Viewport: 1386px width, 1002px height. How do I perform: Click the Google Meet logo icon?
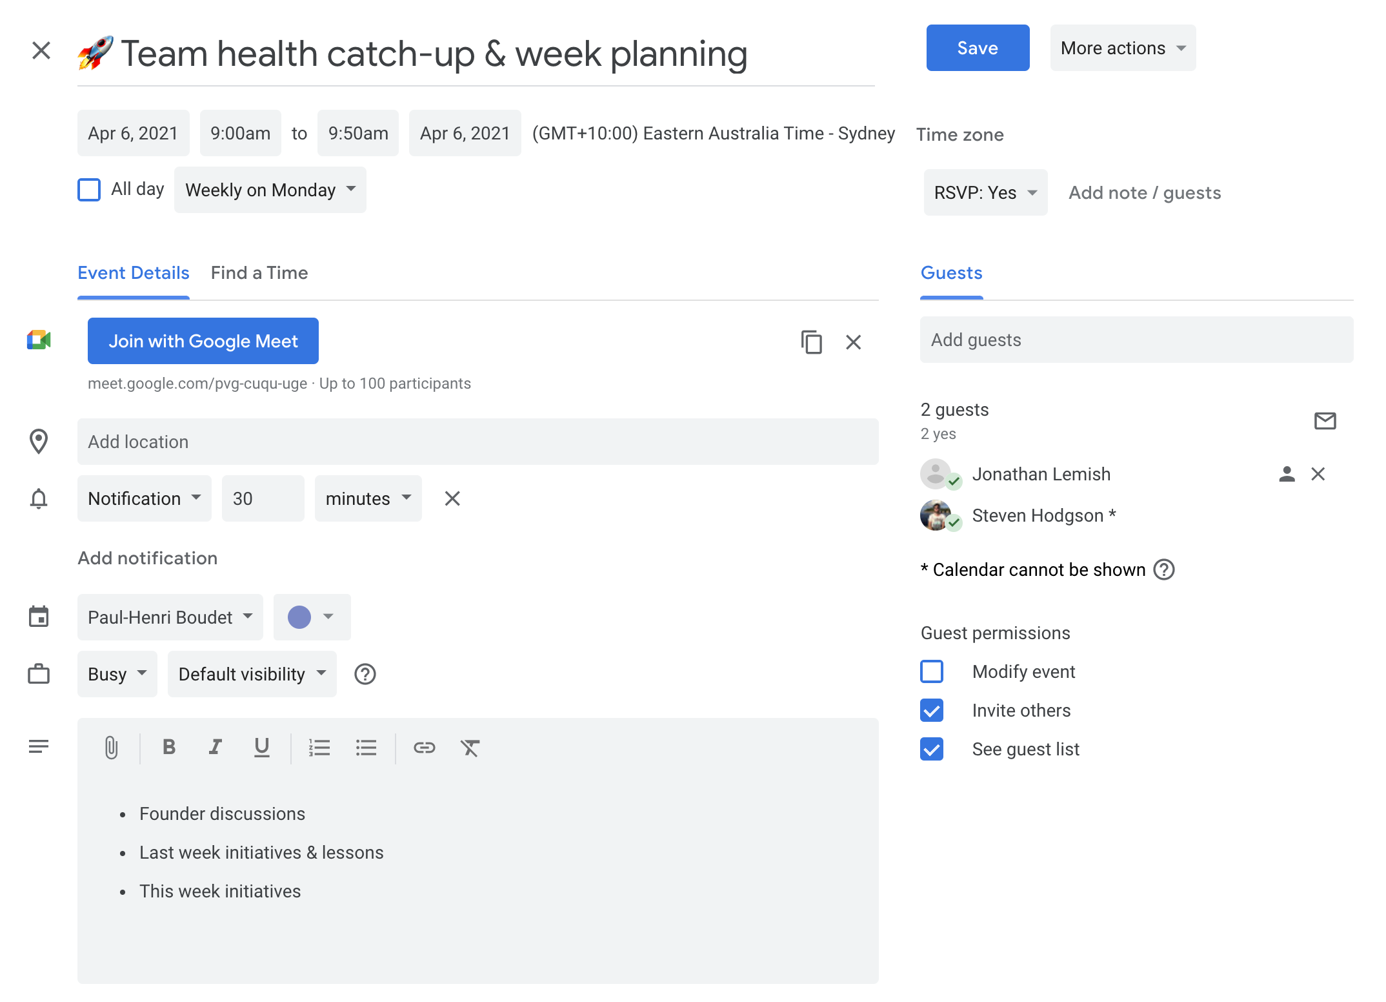[x=39, y=340]
